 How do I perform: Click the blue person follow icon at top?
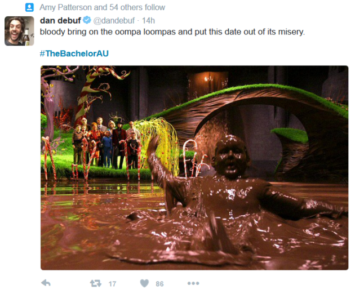(29, 7)
